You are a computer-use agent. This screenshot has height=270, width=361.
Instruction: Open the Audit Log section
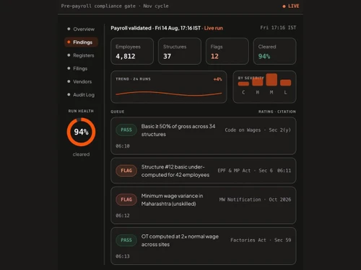[x=81, y=95]
